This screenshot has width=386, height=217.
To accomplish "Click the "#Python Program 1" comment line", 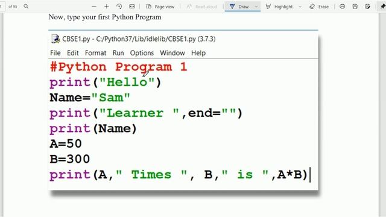I will point(119,67).
